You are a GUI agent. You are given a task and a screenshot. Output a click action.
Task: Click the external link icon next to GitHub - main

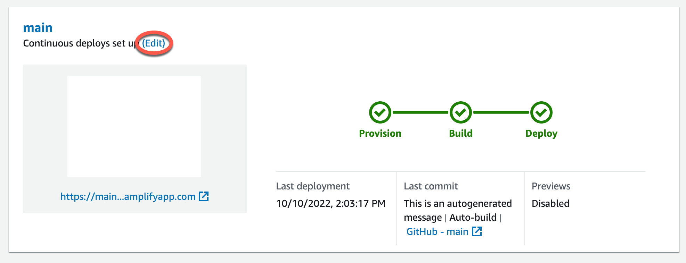pos(477,231)
